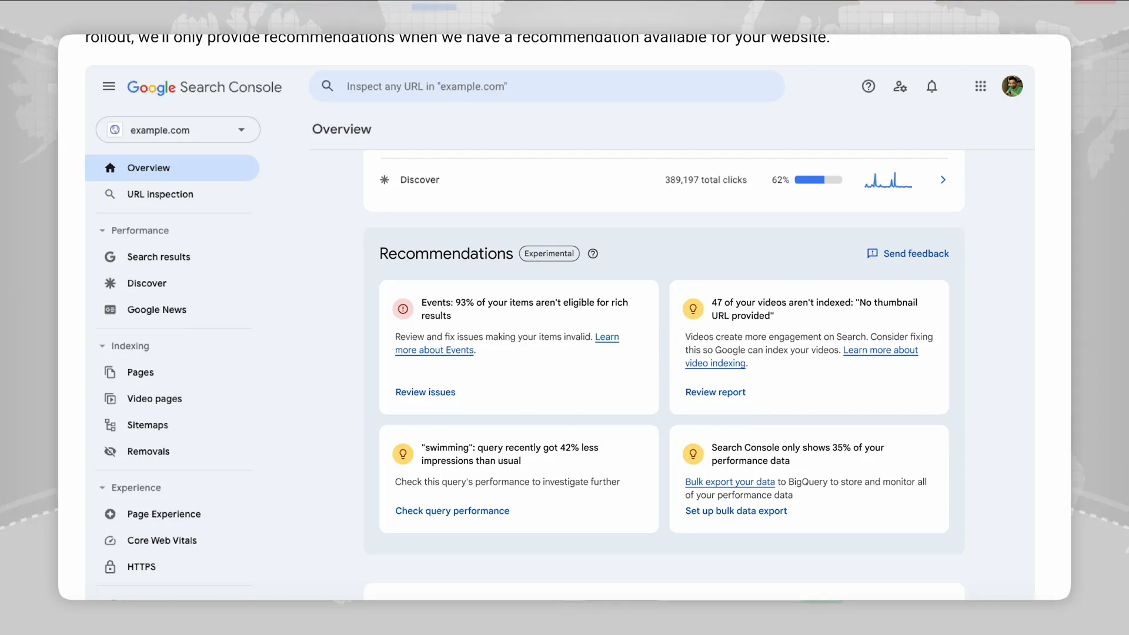Image resolution: width=1129 pixels, height=635 pixels.
Task: Click the property icon beside example.com
Action: click(115, 130)
